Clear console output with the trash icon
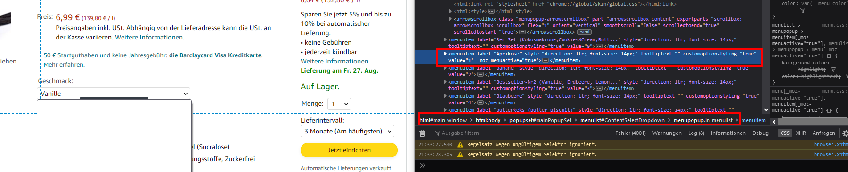 pyautogui.click(x=423, y=133)
